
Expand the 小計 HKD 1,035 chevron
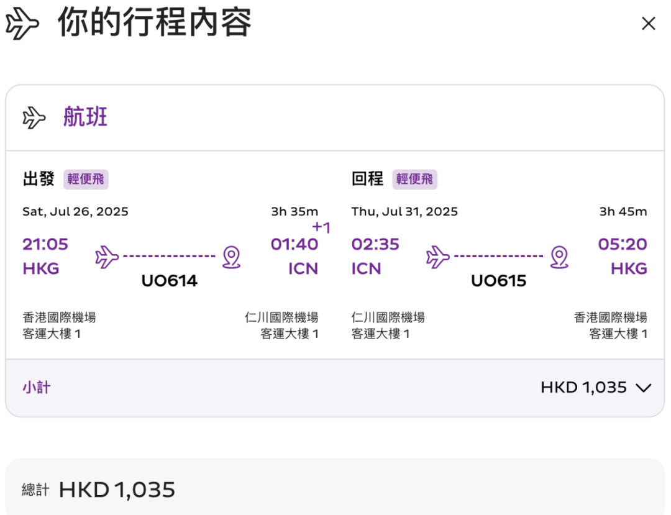coord(643,388)
